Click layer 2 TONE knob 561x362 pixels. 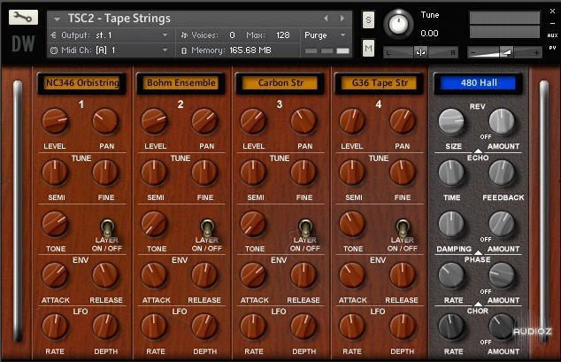tap(154, 224)
